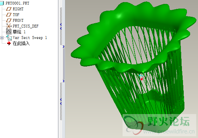
Task: Select the Var Sect Sweep 1 label
Action: [30, 38]
